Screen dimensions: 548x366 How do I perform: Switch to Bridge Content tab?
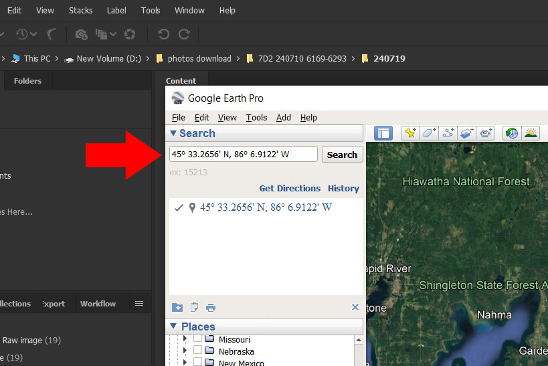(181, 81)
